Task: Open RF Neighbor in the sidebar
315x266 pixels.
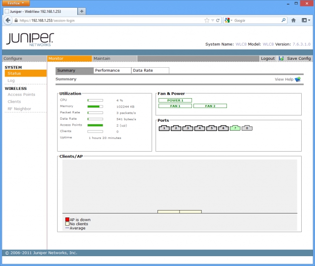Action: [x=19, y=109]
